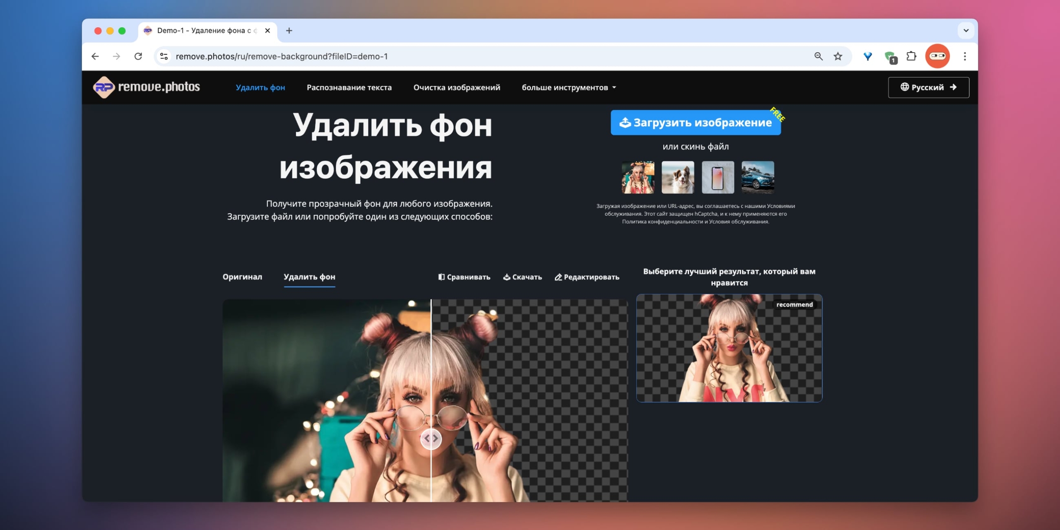
Task: Expand the browser tab search chevron
Action: pos(966,31)
